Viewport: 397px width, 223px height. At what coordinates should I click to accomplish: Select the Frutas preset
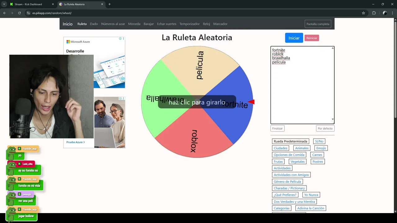(x=278, y=161)
